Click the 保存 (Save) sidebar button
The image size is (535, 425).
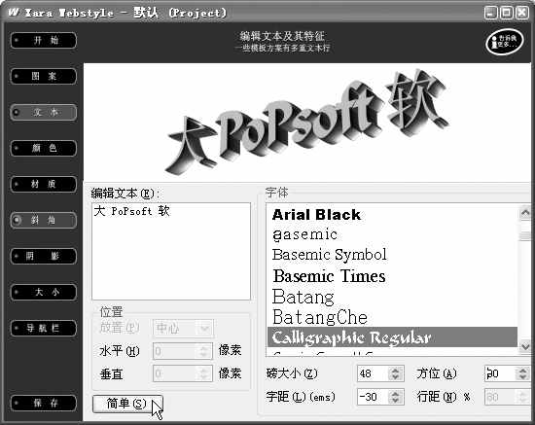(44, 403)
